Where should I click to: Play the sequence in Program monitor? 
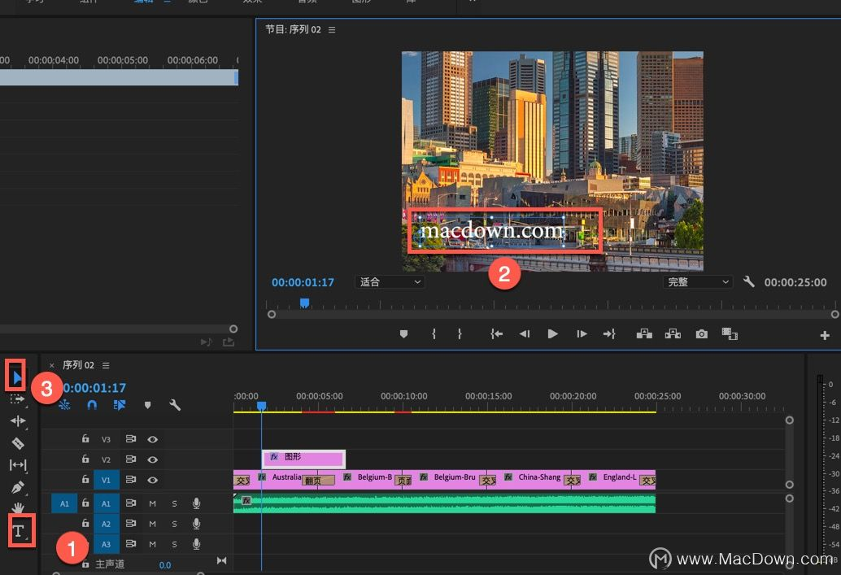coord(552,333)
